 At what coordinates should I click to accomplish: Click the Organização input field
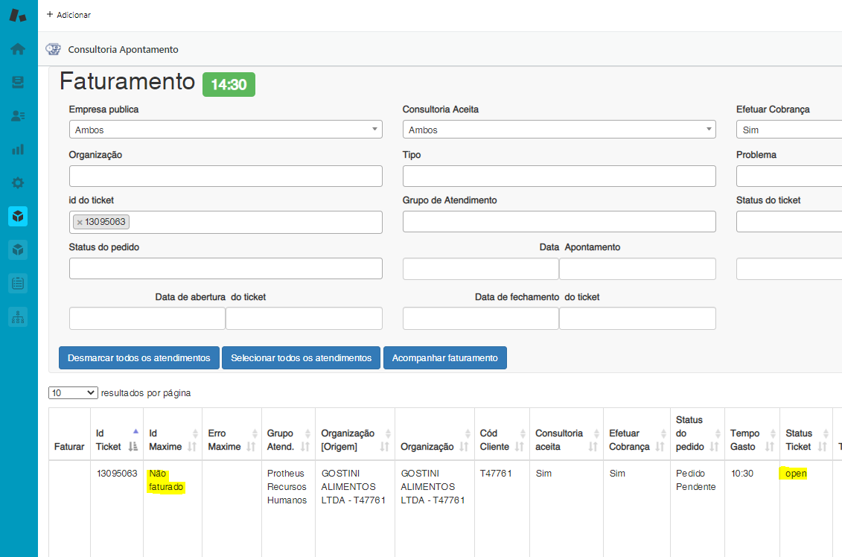(x=226, y=176)
